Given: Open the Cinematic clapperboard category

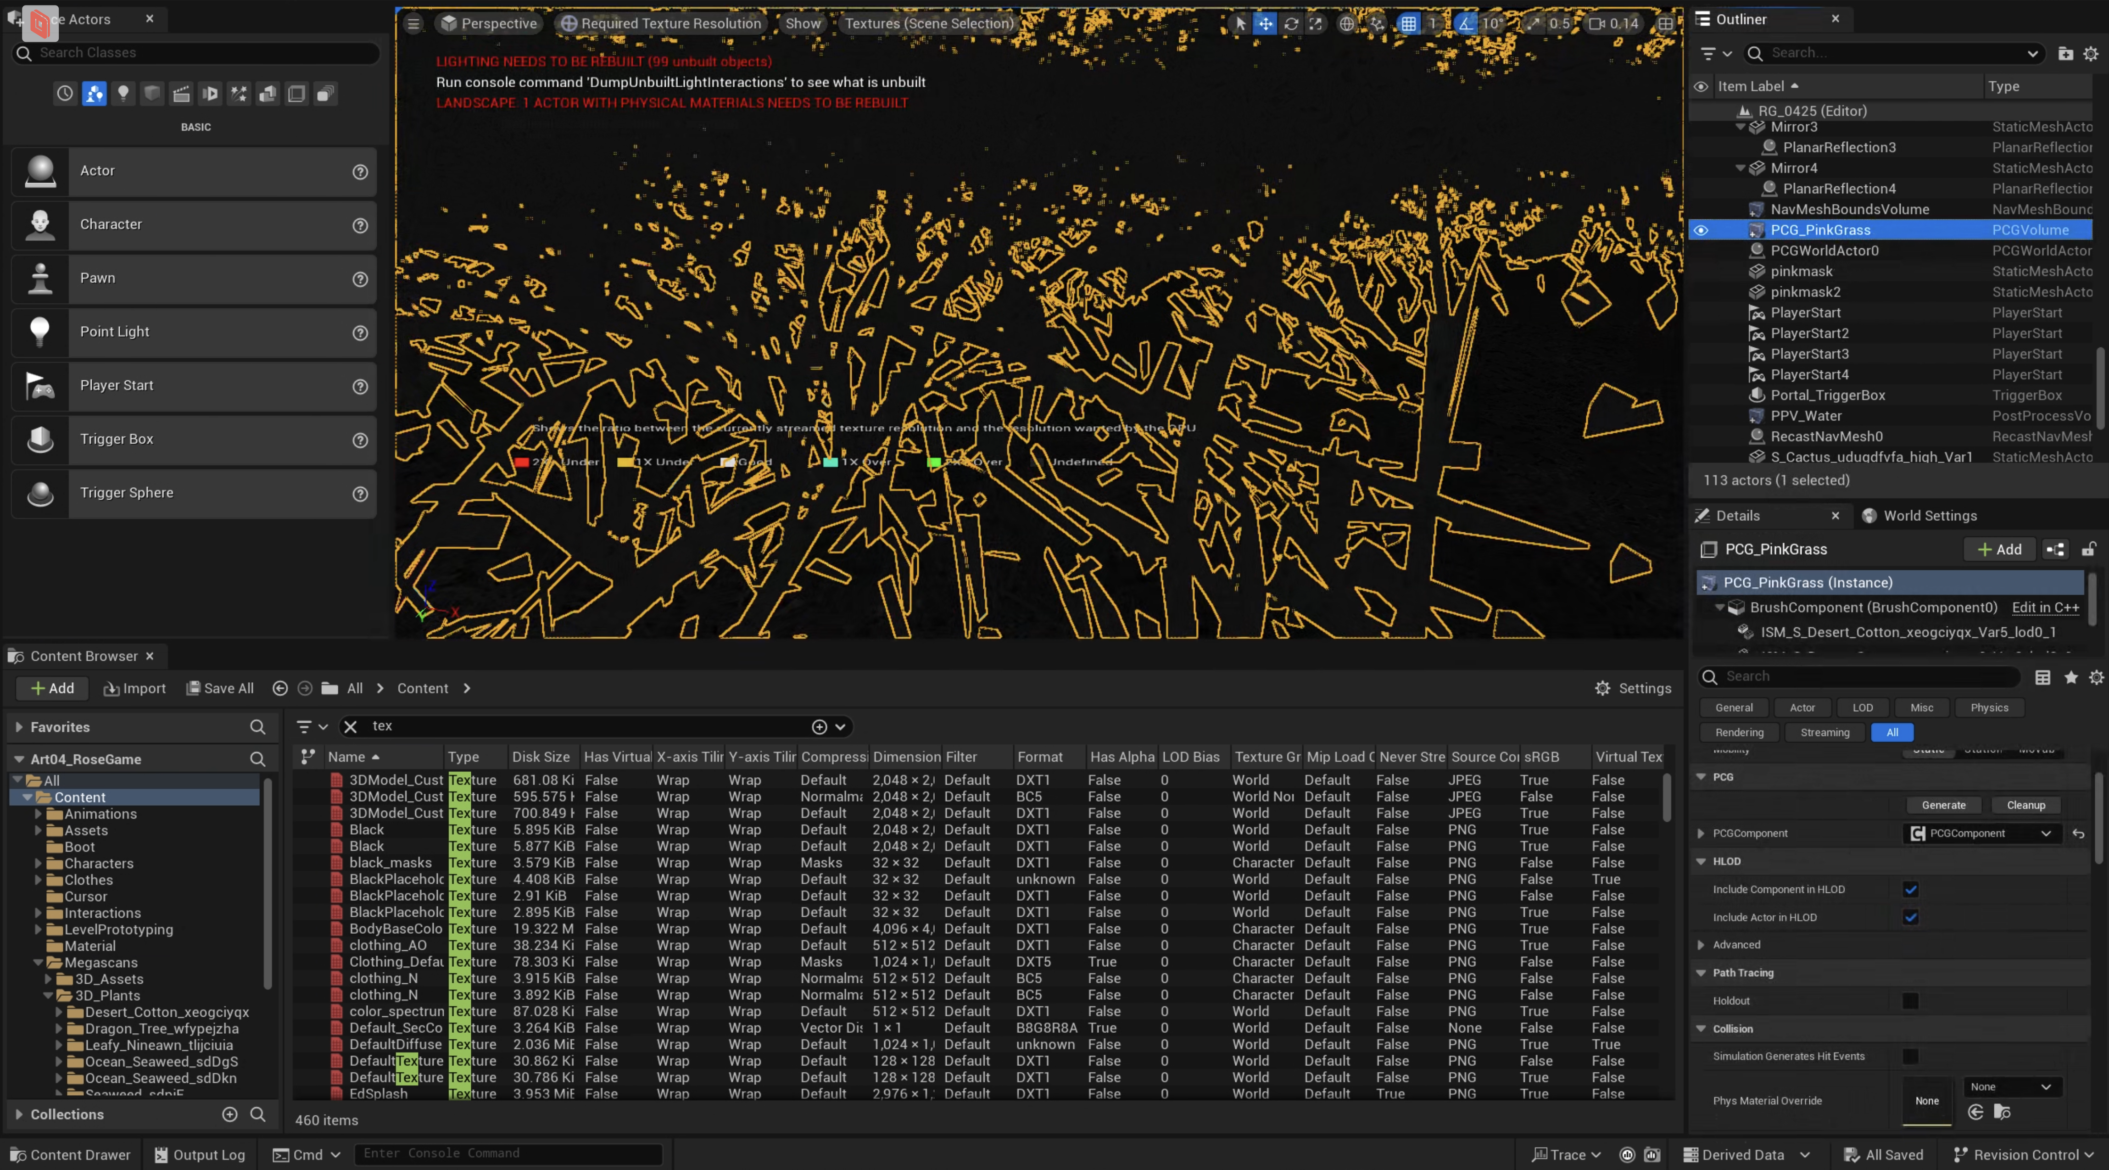Looking at the screenshot, I should pos(181,93).
